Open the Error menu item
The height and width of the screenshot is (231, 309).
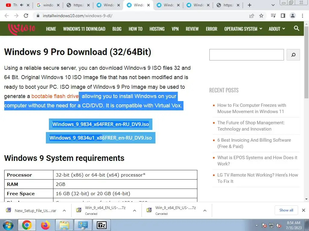point(212,29)
